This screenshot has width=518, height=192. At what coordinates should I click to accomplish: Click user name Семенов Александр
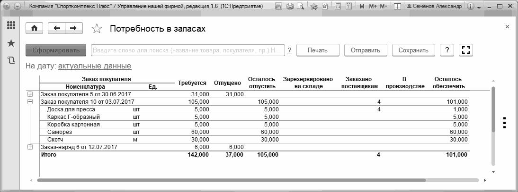pos(434,6)
